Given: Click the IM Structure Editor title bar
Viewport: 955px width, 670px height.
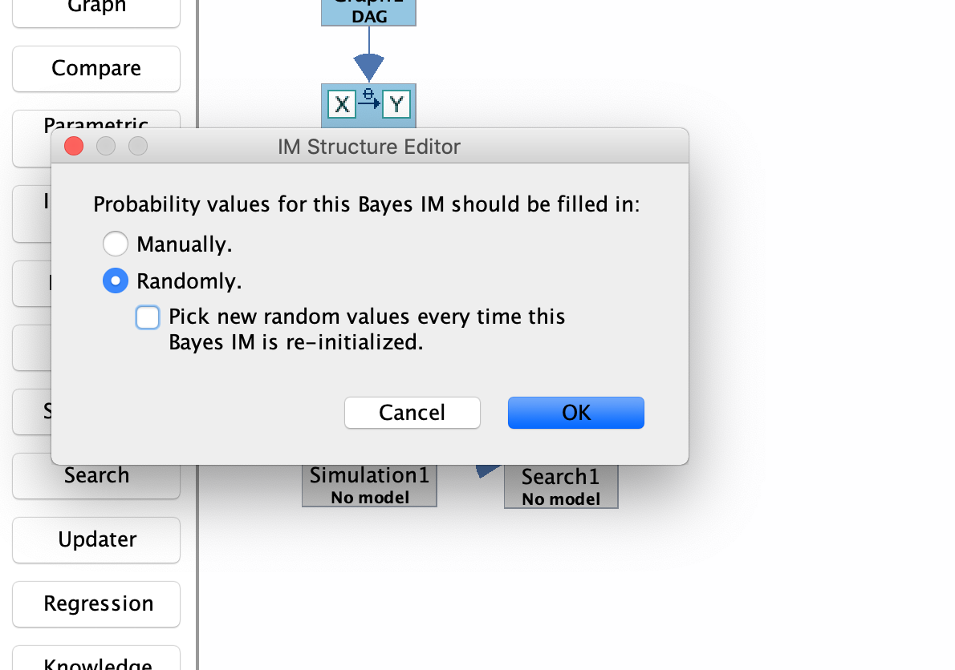Looking at the screenshot, I should (x=369, y=147).
